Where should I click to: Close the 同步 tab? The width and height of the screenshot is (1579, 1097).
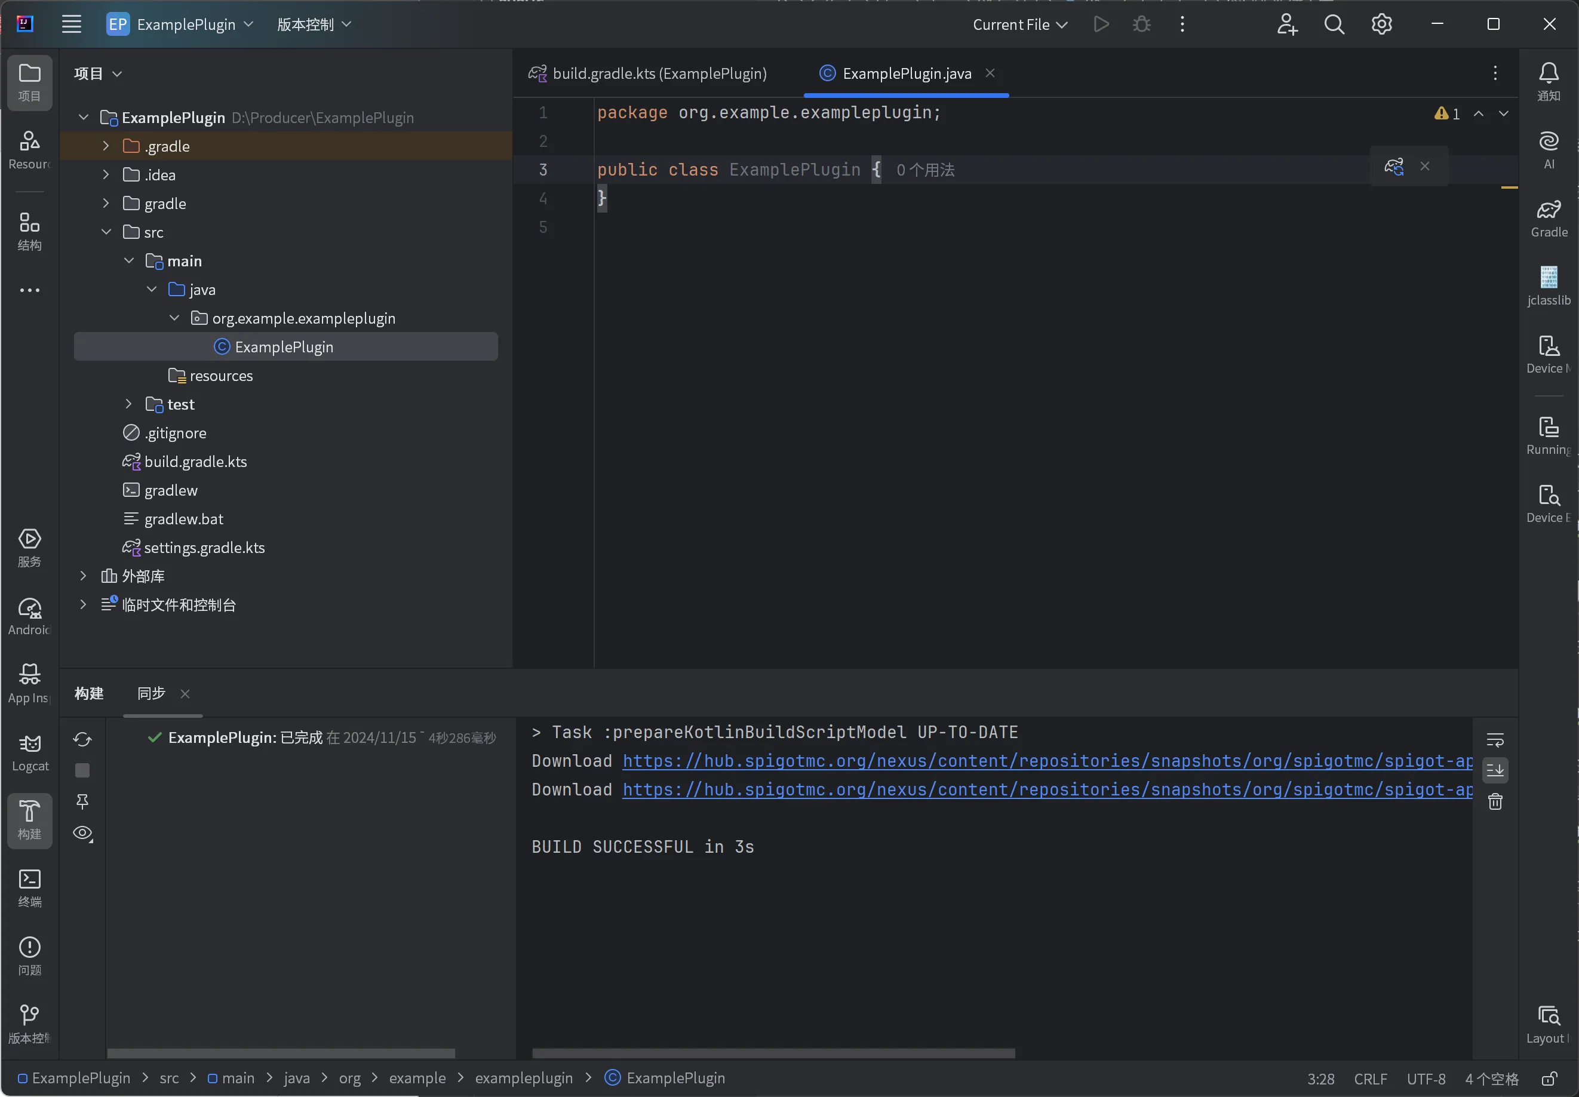185,693
